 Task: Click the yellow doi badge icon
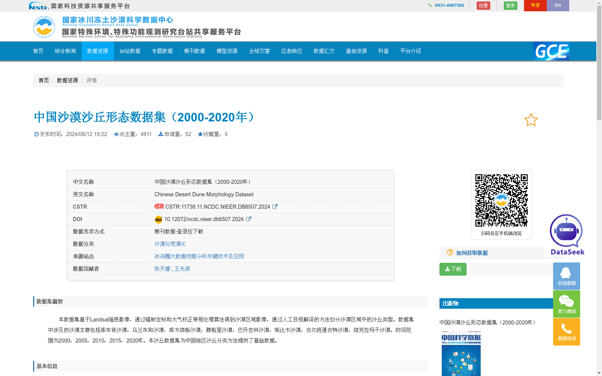pyautogui.click(x=158, y=219)
